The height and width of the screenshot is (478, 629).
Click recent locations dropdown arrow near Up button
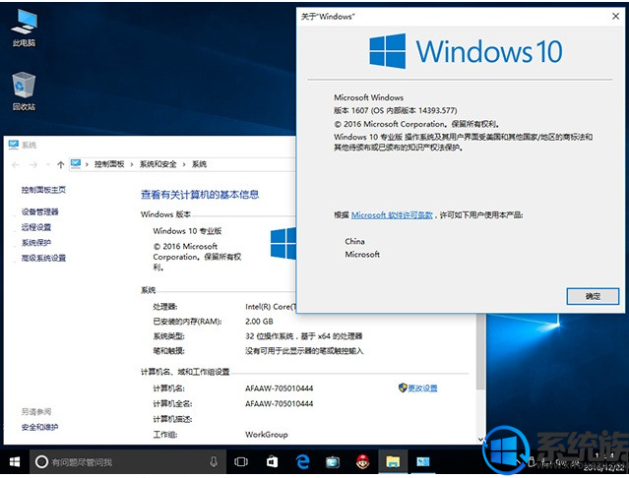coord(47,164)
